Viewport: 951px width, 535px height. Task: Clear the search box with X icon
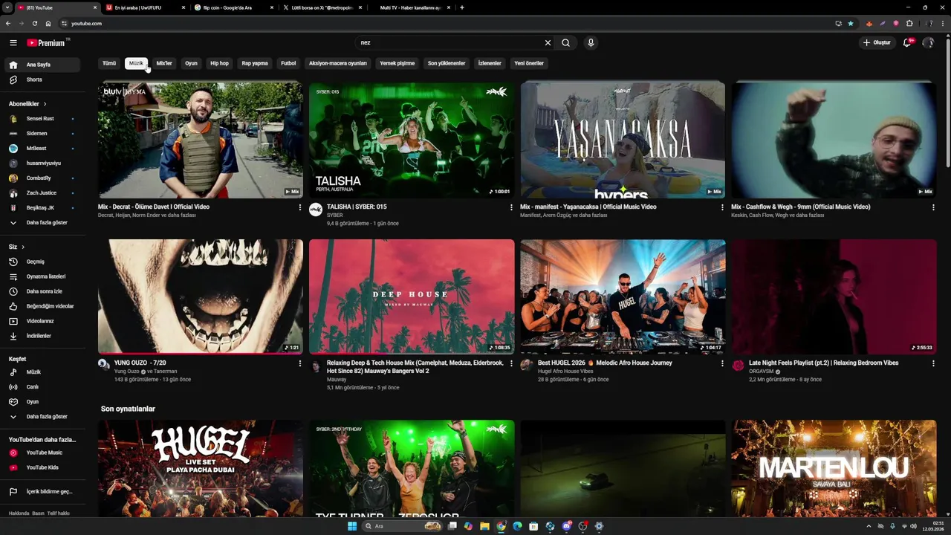[548, 43]
